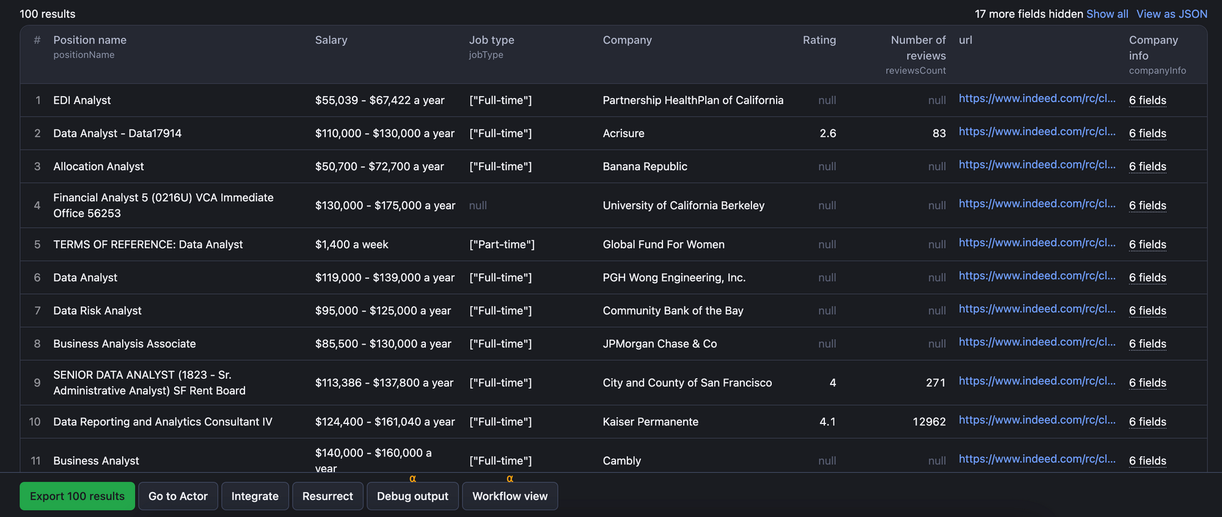Click the Number of reviews column header
1222x517 pixels.
918,48
